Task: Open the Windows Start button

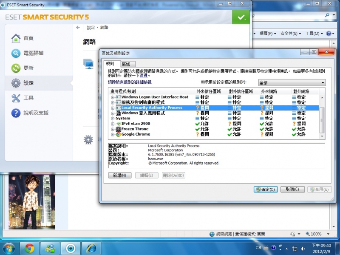Action: point(8,248)
